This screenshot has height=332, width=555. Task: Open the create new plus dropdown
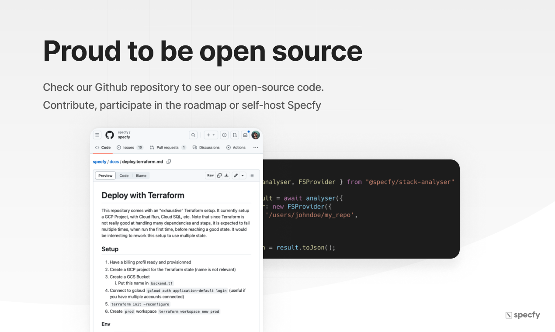point(211,135)
